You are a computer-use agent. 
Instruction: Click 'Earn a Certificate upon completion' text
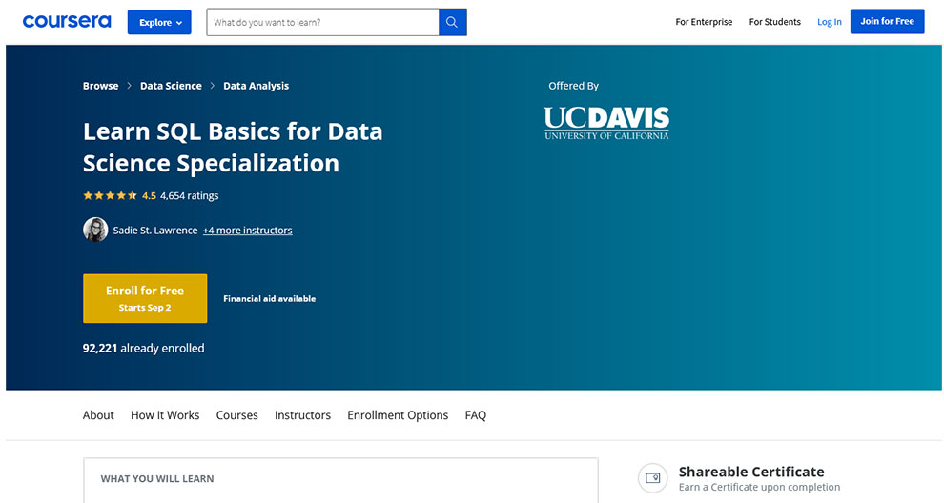tap(759, 487)
